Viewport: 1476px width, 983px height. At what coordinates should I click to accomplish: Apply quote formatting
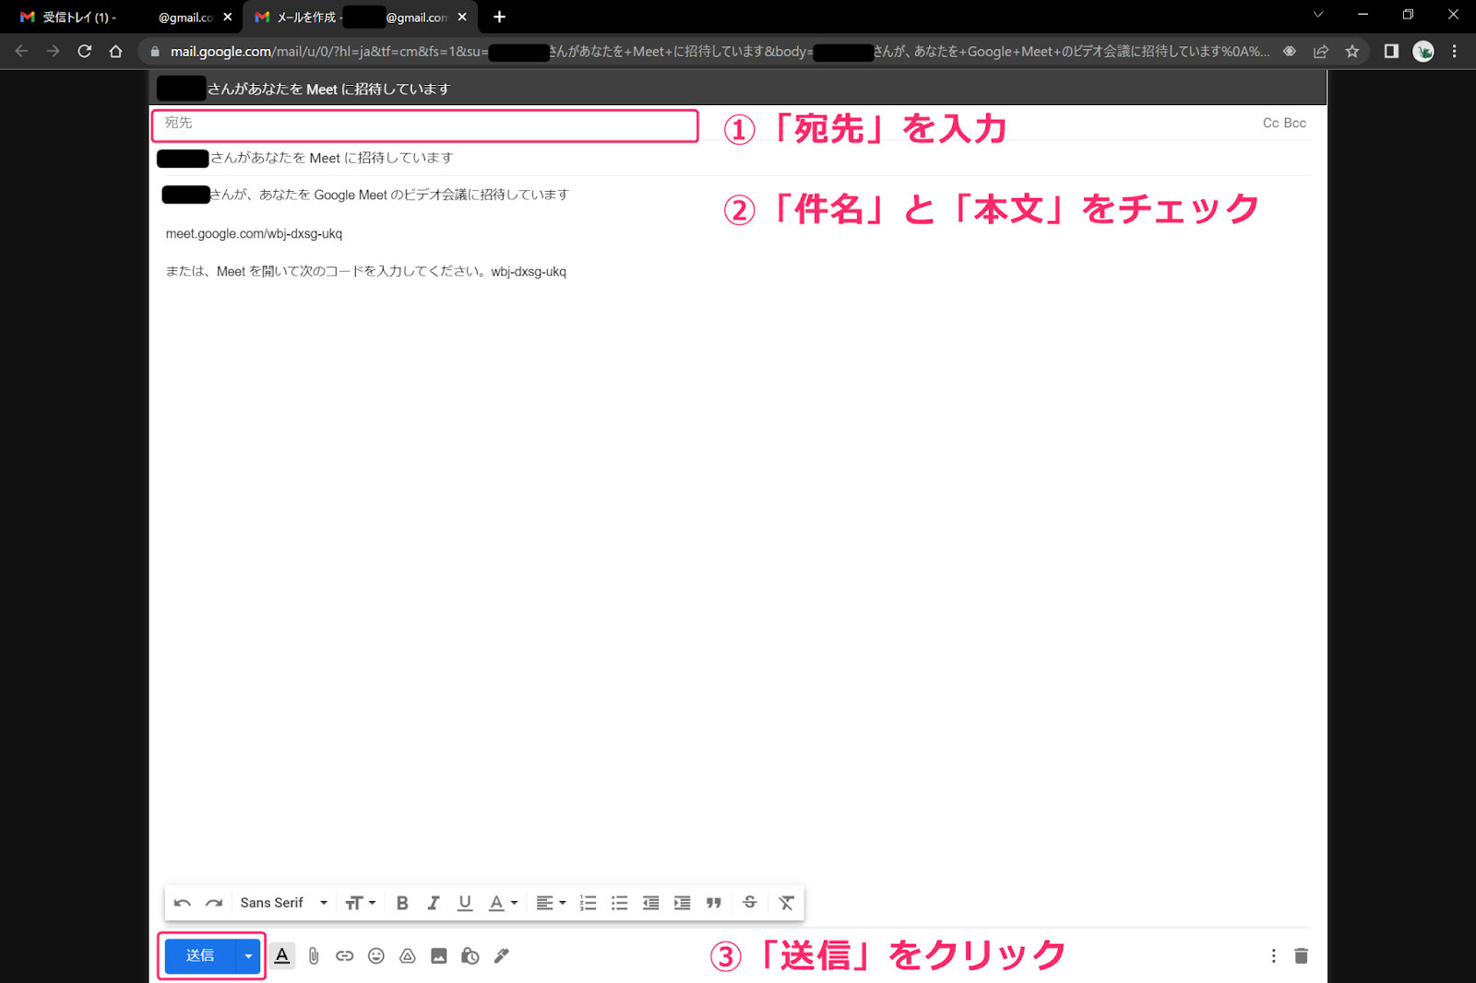point(713,903)
